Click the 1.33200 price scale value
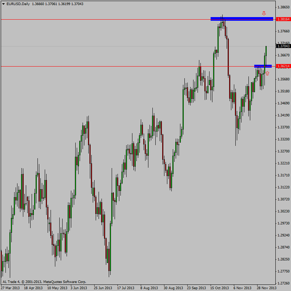291x291 pixels. pyautogui.click(x=283, y=139)
